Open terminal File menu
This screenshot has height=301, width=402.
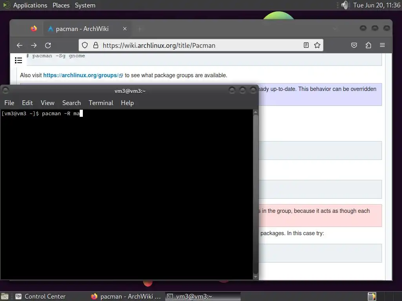[9, 103]
